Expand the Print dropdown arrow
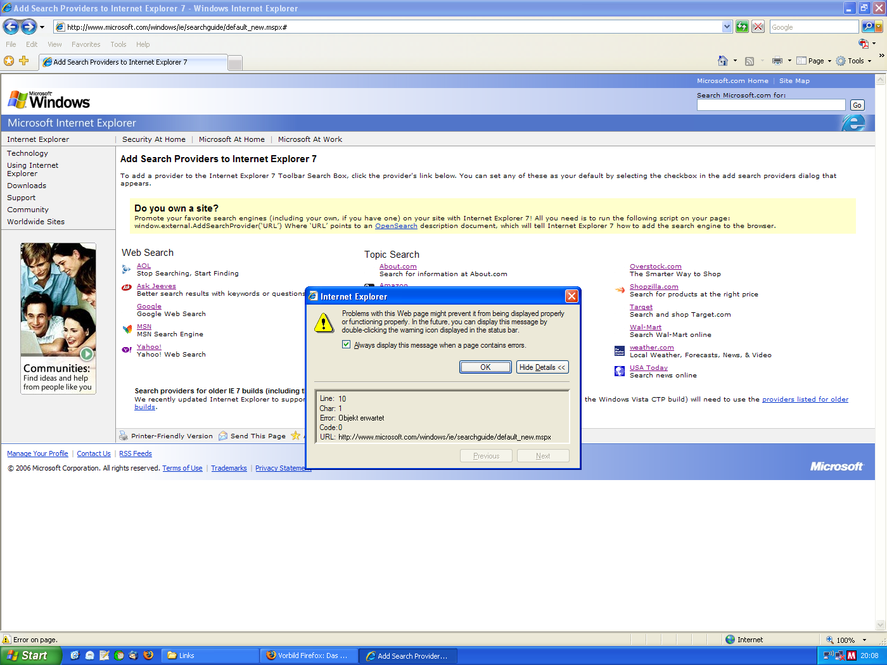This screenshot has height=665, width=887. [x=789, y=61]
